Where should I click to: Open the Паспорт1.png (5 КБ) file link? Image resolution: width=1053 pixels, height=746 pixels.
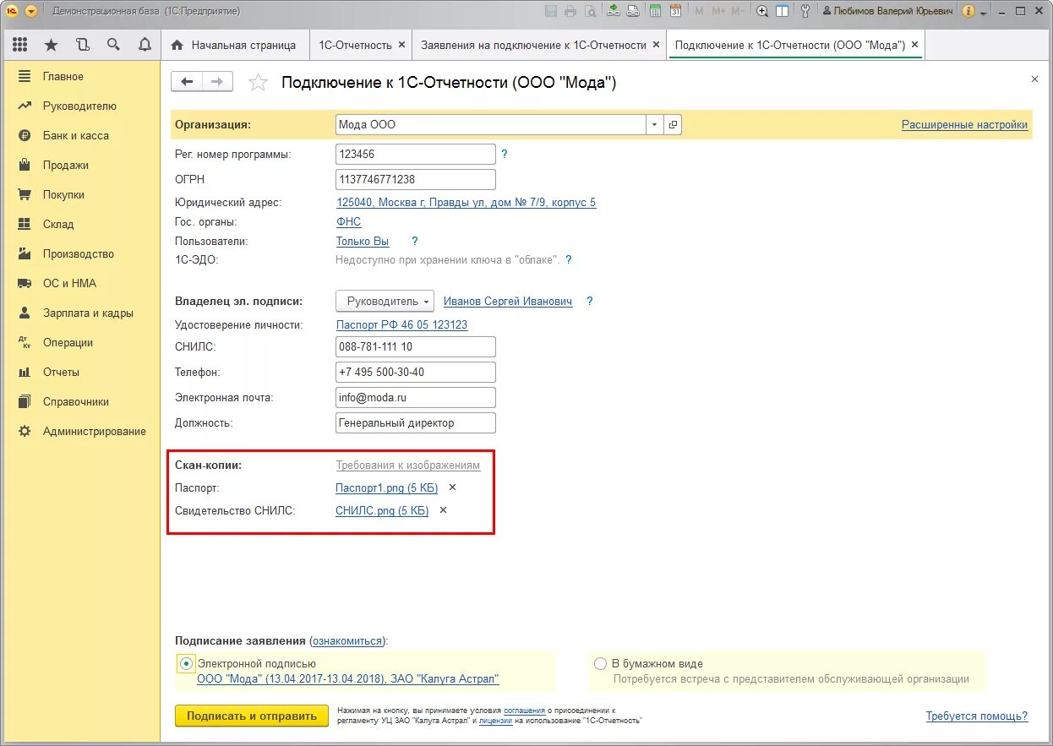[x=386, y=487]
